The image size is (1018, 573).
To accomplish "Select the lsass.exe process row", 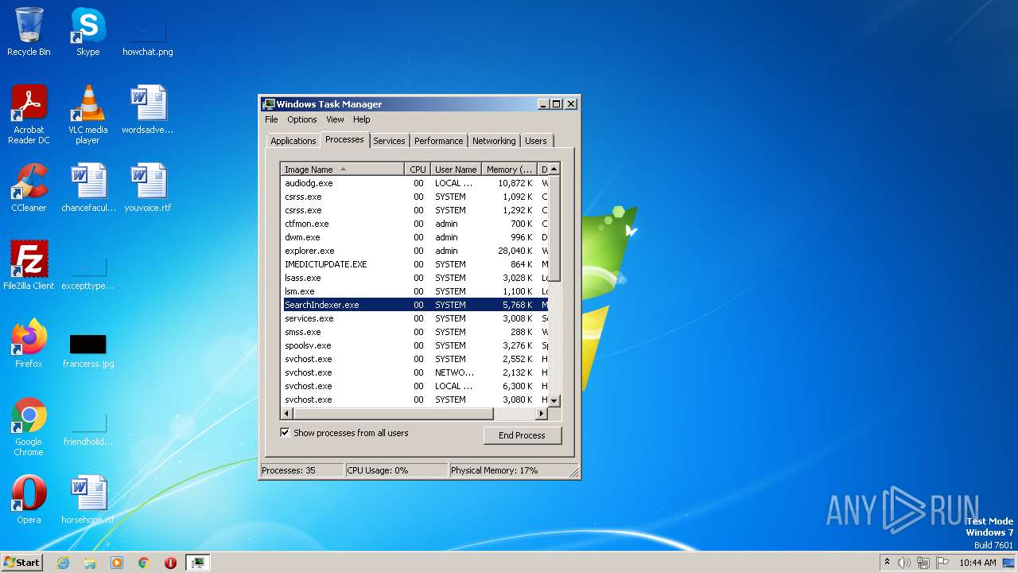I will pos(415,278).
